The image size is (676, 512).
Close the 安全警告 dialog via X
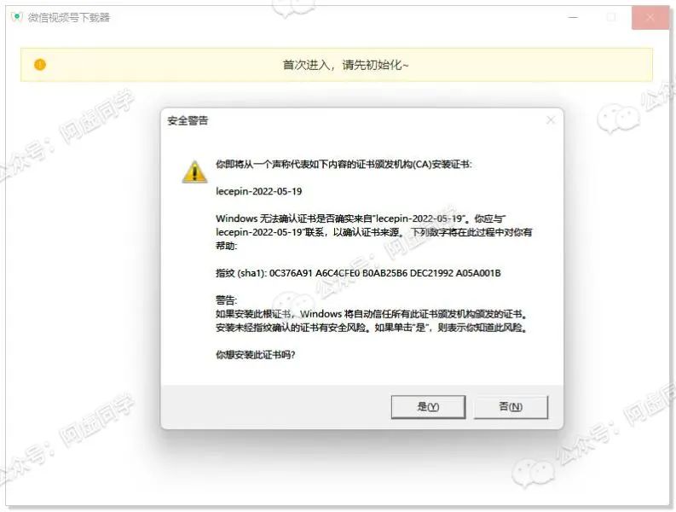pos(551,120)
